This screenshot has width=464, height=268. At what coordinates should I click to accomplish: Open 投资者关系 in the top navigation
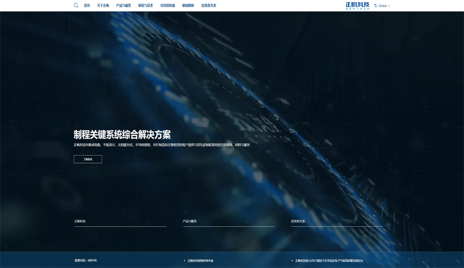coord(209,6)
